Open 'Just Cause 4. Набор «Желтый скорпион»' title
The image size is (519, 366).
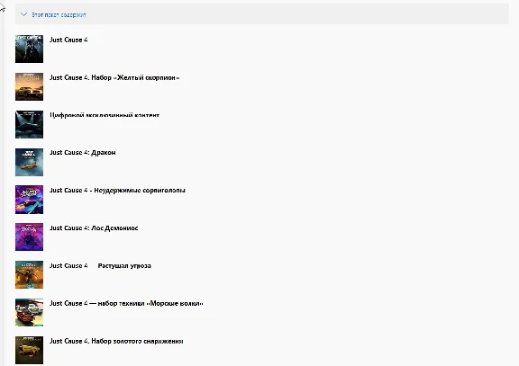tap(114, 77)
